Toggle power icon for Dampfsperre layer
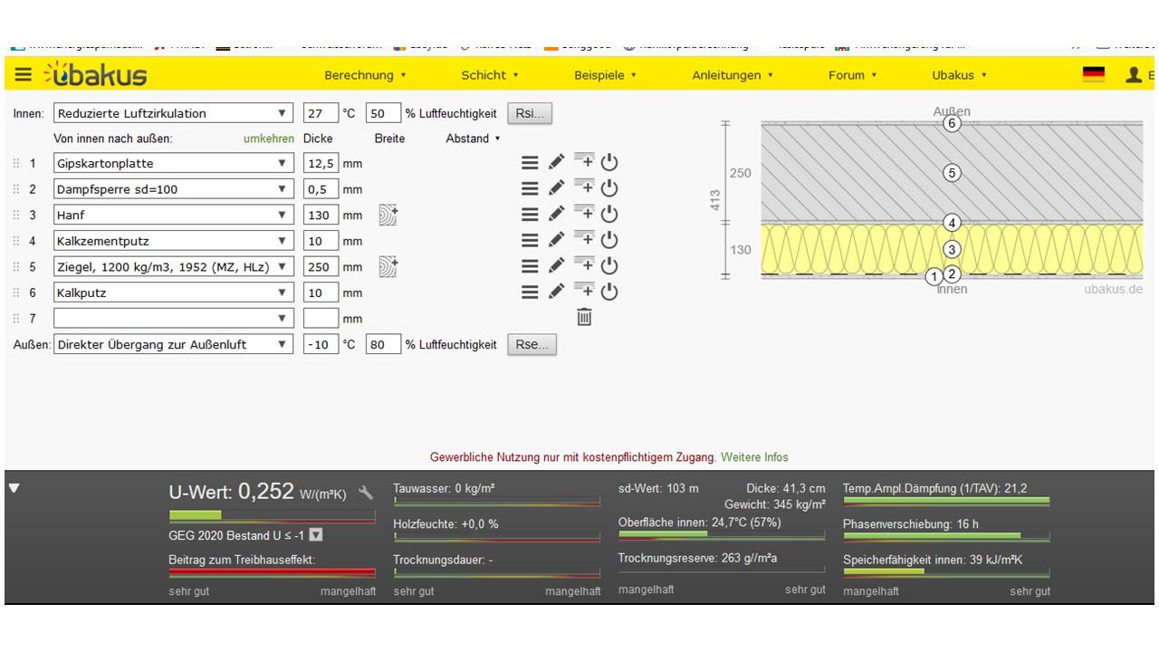1159x652 pixels. click(609, 188)
